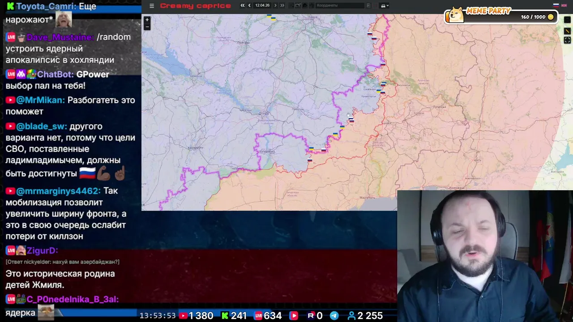Click the Координаты search field
This screenshot has width=573, height=322.
340,5
